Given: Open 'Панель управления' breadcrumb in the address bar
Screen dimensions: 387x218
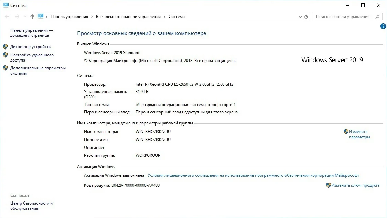Looking at the screenshot, I should [69, 17].
